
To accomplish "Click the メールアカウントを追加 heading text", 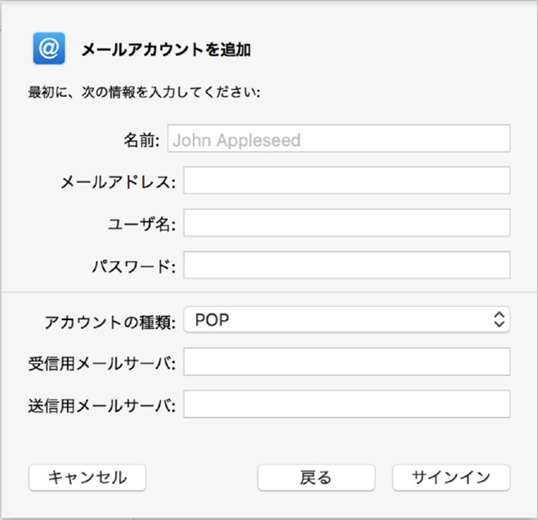I will pos(166,50).
